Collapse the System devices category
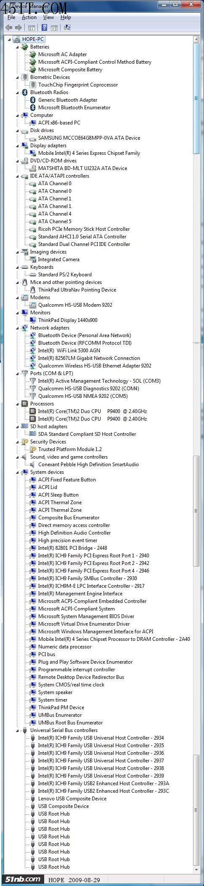This screenshot has width=204, height=886. (x=18, y=473)
